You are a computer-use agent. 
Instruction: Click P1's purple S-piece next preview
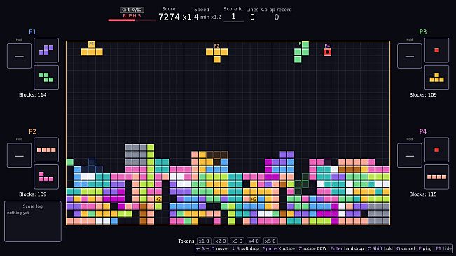pos(46,50)
